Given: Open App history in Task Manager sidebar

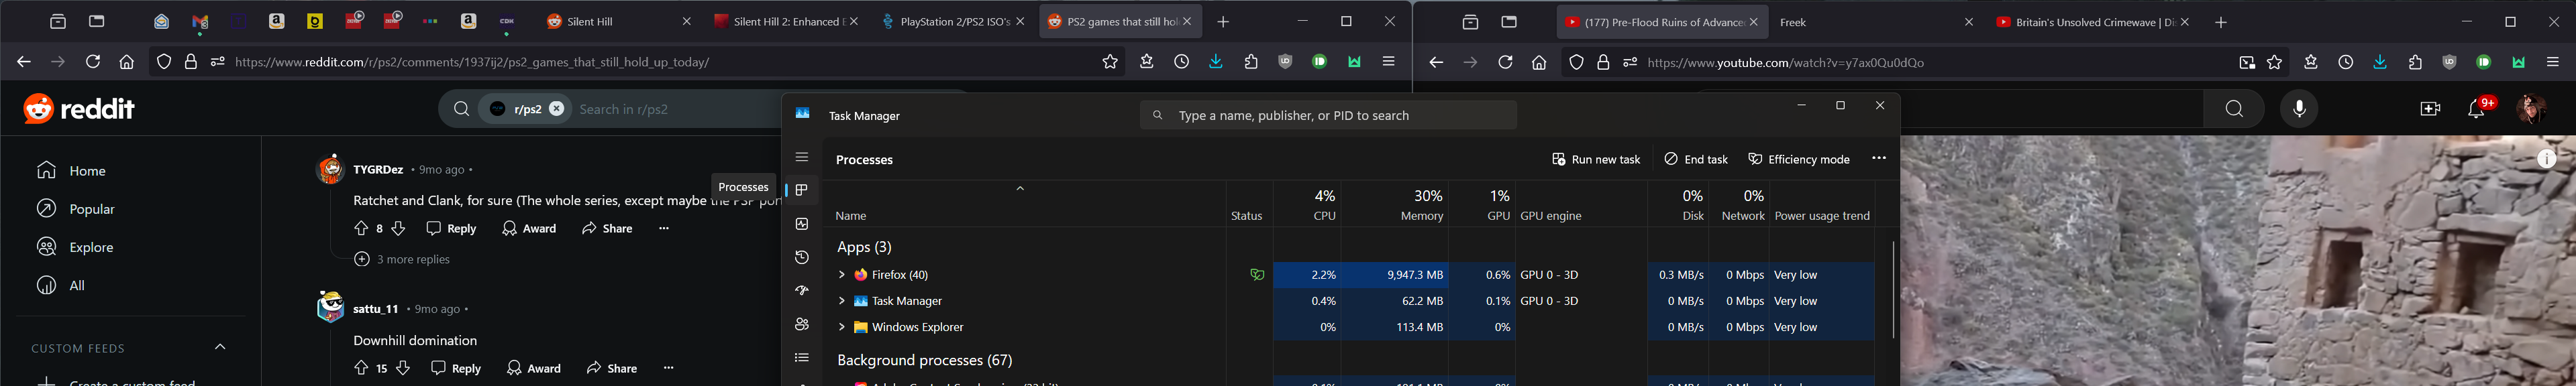Looking at the screenshot, I should pos(801,257).
